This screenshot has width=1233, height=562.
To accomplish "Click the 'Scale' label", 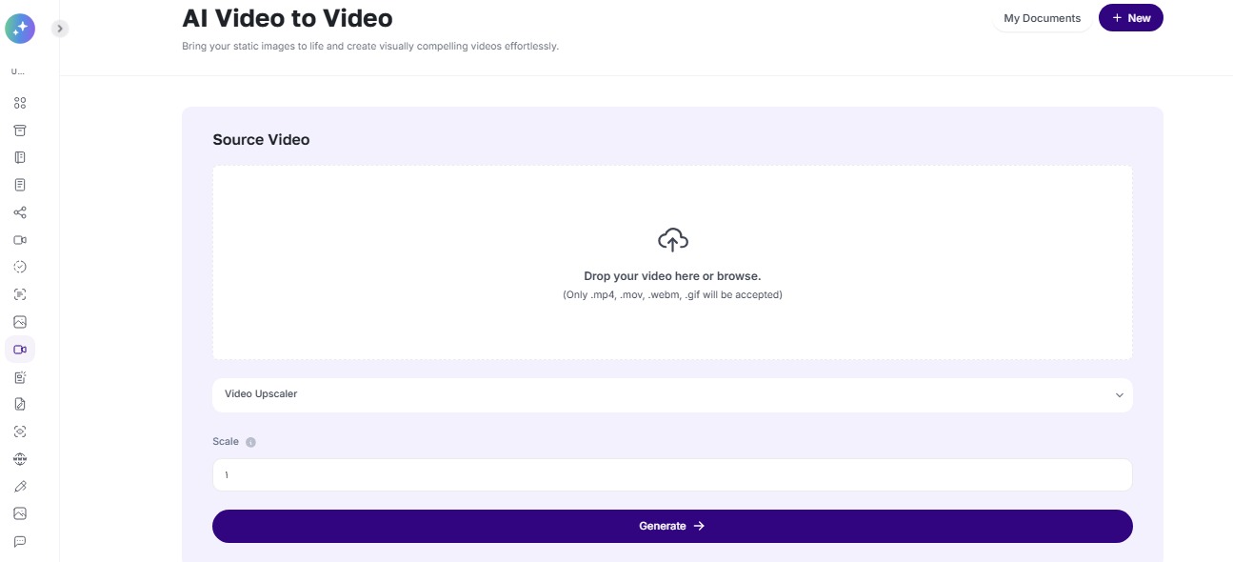I will pos(226,442).
